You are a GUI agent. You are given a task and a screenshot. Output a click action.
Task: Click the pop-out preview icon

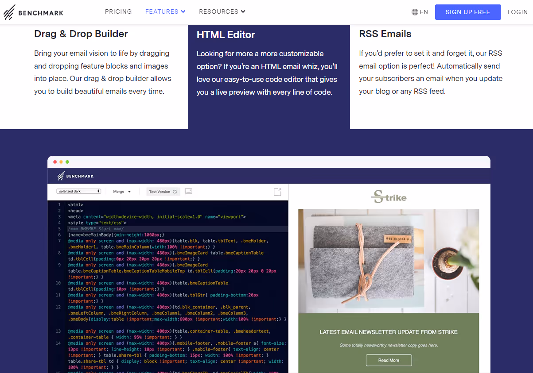pyautogui.click(x=277, y=192)
